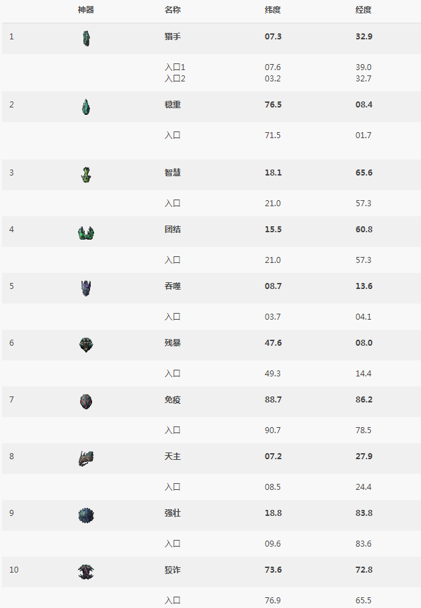Click the 猎手 artifact icon

tap(85, 39)
